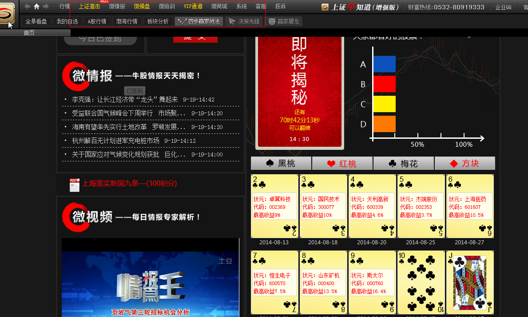Open the 微培训 menu

click(167, 6)
